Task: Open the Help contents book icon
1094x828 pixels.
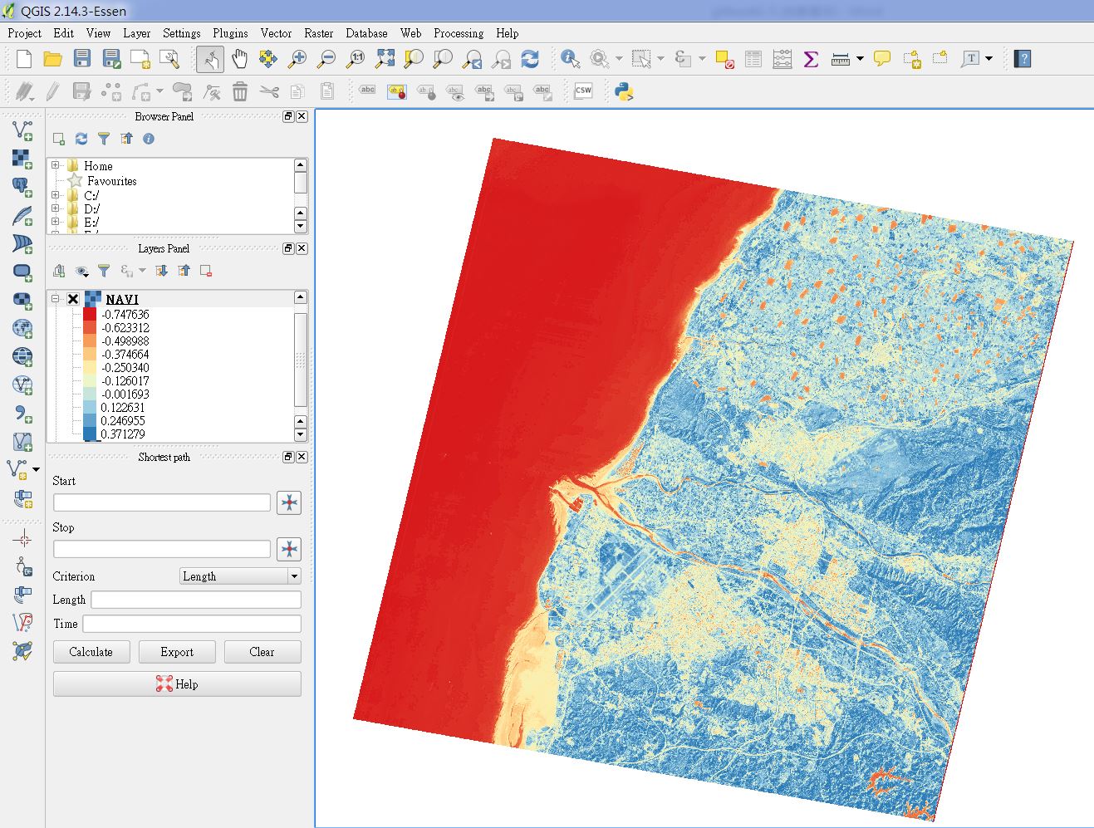Action: click(x=1023, y=59)
